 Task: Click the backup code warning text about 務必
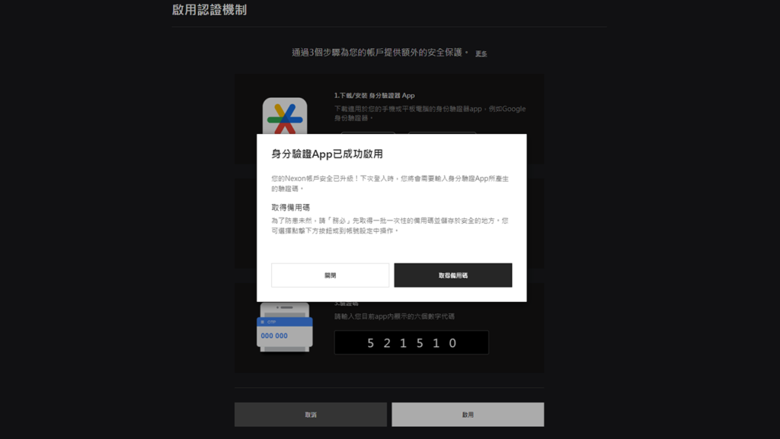[389, 226]
